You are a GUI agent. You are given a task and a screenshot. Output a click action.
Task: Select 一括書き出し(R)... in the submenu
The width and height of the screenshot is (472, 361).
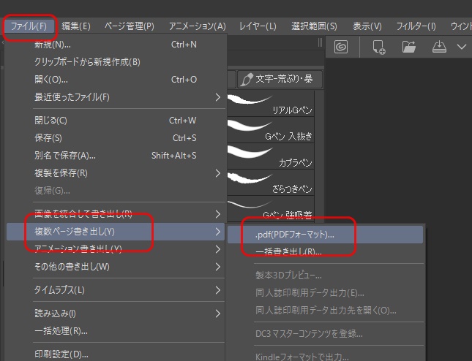tap(326, 251)
